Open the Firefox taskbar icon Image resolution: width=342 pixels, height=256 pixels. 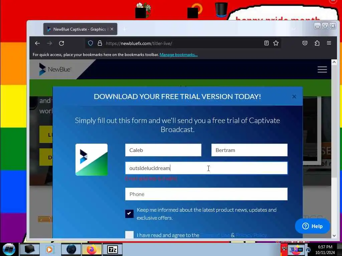click(92, 249)
